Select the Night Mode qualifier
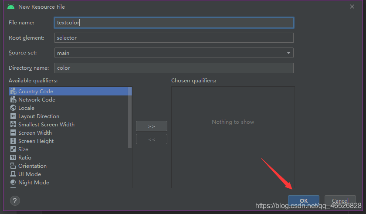Viewport: 366px width, 214px height. coord(69,183)
